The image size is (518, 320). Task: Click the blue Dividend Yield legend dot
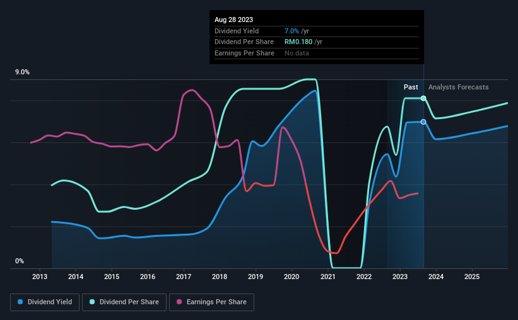point(20,302)
